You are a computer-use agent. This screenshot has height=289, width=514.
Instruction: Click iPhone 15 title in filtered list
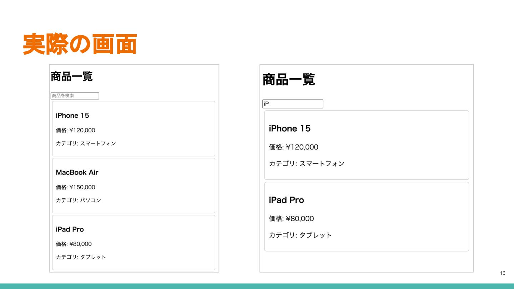290,128
